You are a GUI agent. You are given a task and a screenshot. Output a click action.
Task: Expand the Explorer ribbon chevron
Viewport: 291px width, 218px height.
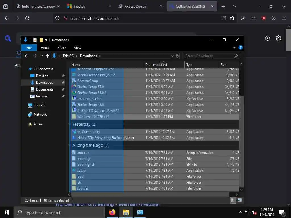click(234, 48)
